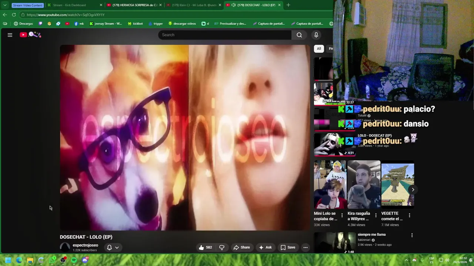Play the Kira rasguña a Willyrex short
The image size is (474, 266).
[x=364, y=184]
